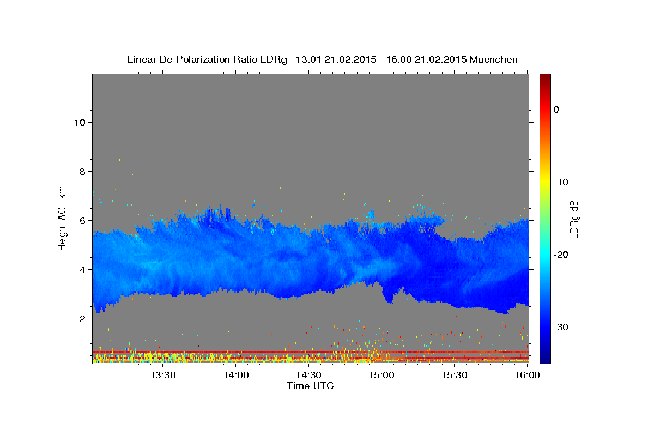Click the 15:00 time tick label
Image resolution: width=654 pixels, height=436 pixels.
381,376
